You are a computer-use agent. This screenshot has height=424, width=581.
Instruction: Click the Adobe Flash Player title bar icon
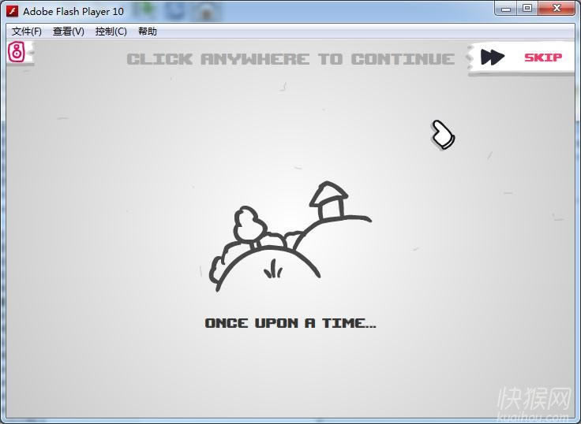tap(12, 11)
